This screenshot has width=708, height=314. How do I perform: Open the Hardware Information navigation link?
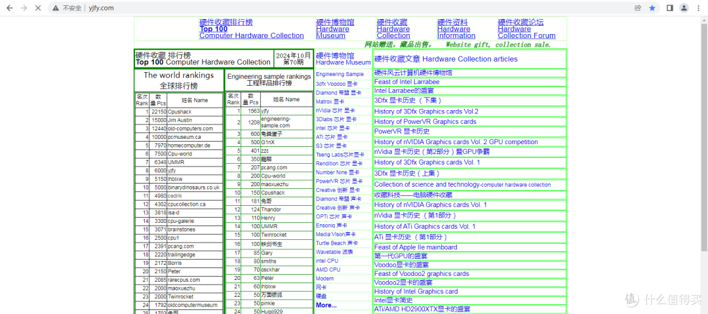(456, 29)
